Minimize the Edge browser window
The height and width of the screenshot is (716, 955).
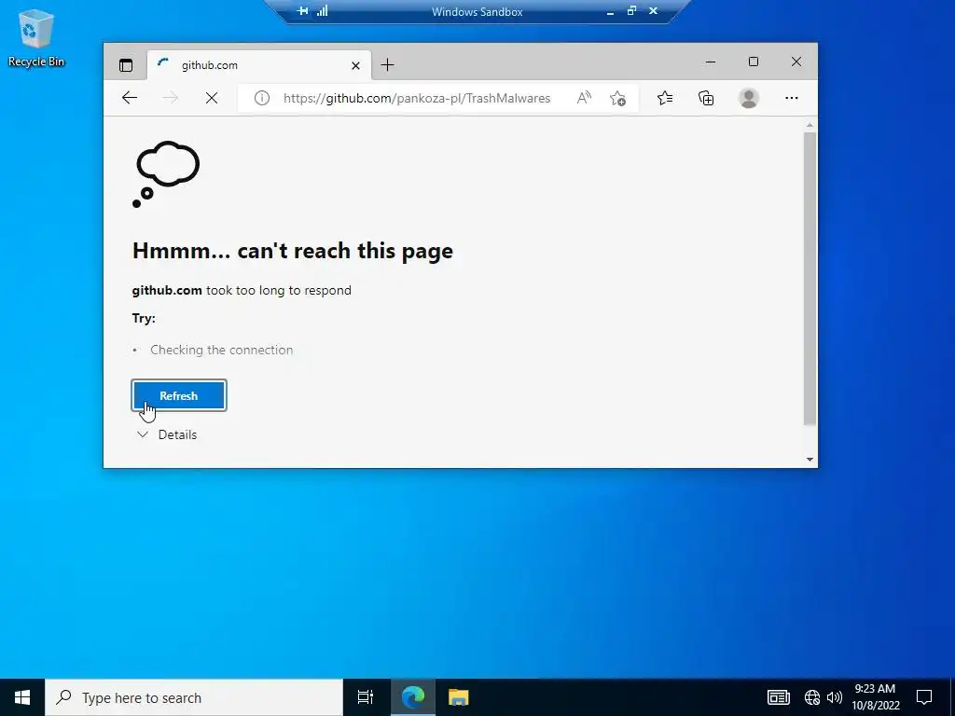[x=710, y=62]
